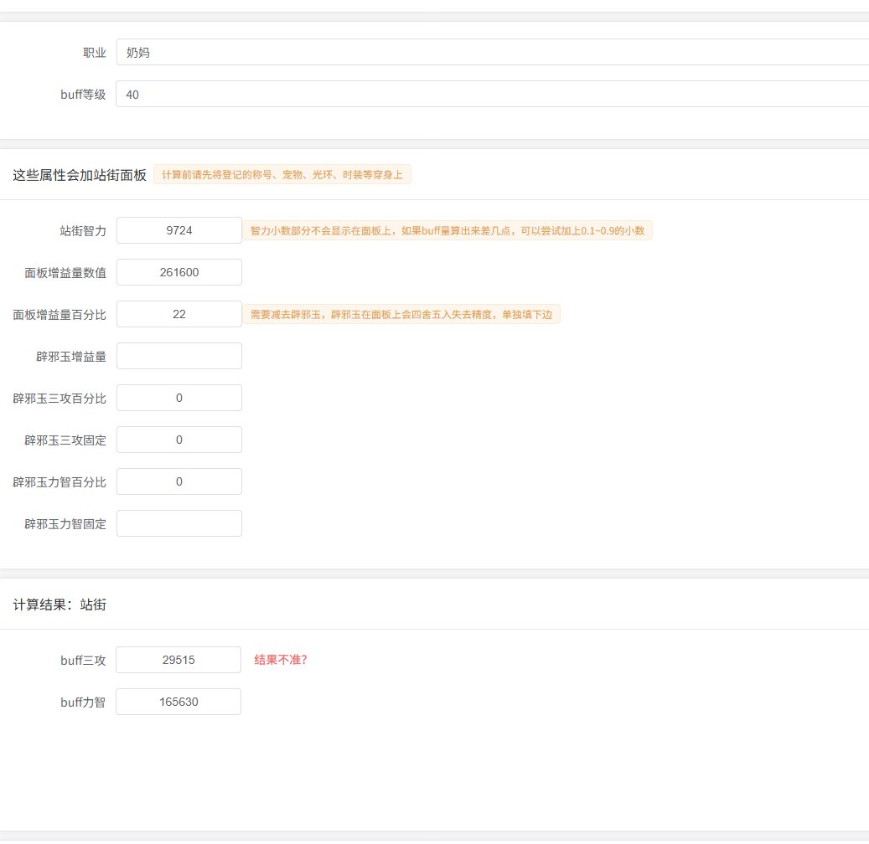
Task: Click the 需要减去辟邪玉 hint tag
Action: (x=401, y=314)
